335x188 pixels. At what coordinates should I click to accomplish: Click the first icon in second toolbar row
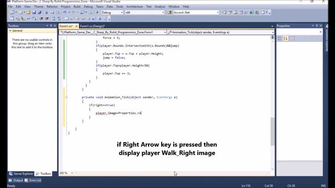tap(12, 19)
